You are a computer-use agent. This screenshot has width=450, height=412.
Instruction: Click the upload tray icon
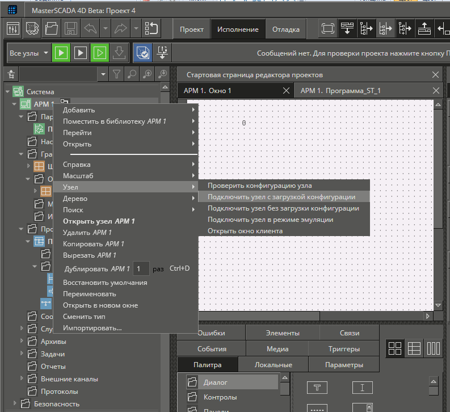424,29
